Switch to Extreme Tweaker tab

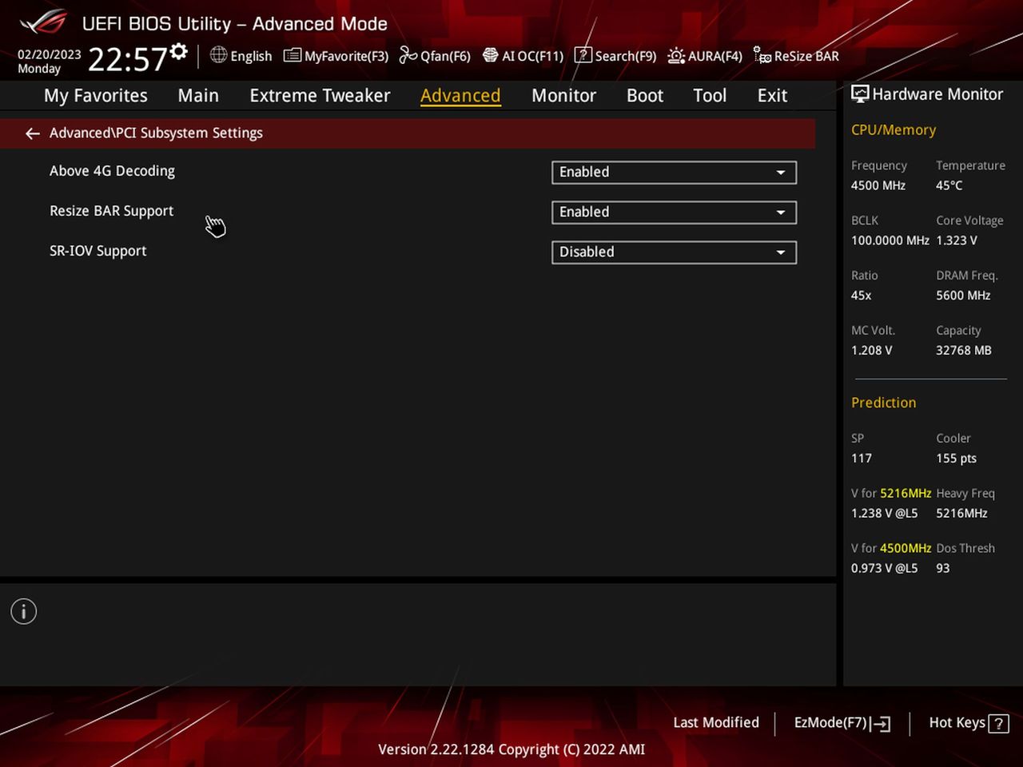click(320, 96)
